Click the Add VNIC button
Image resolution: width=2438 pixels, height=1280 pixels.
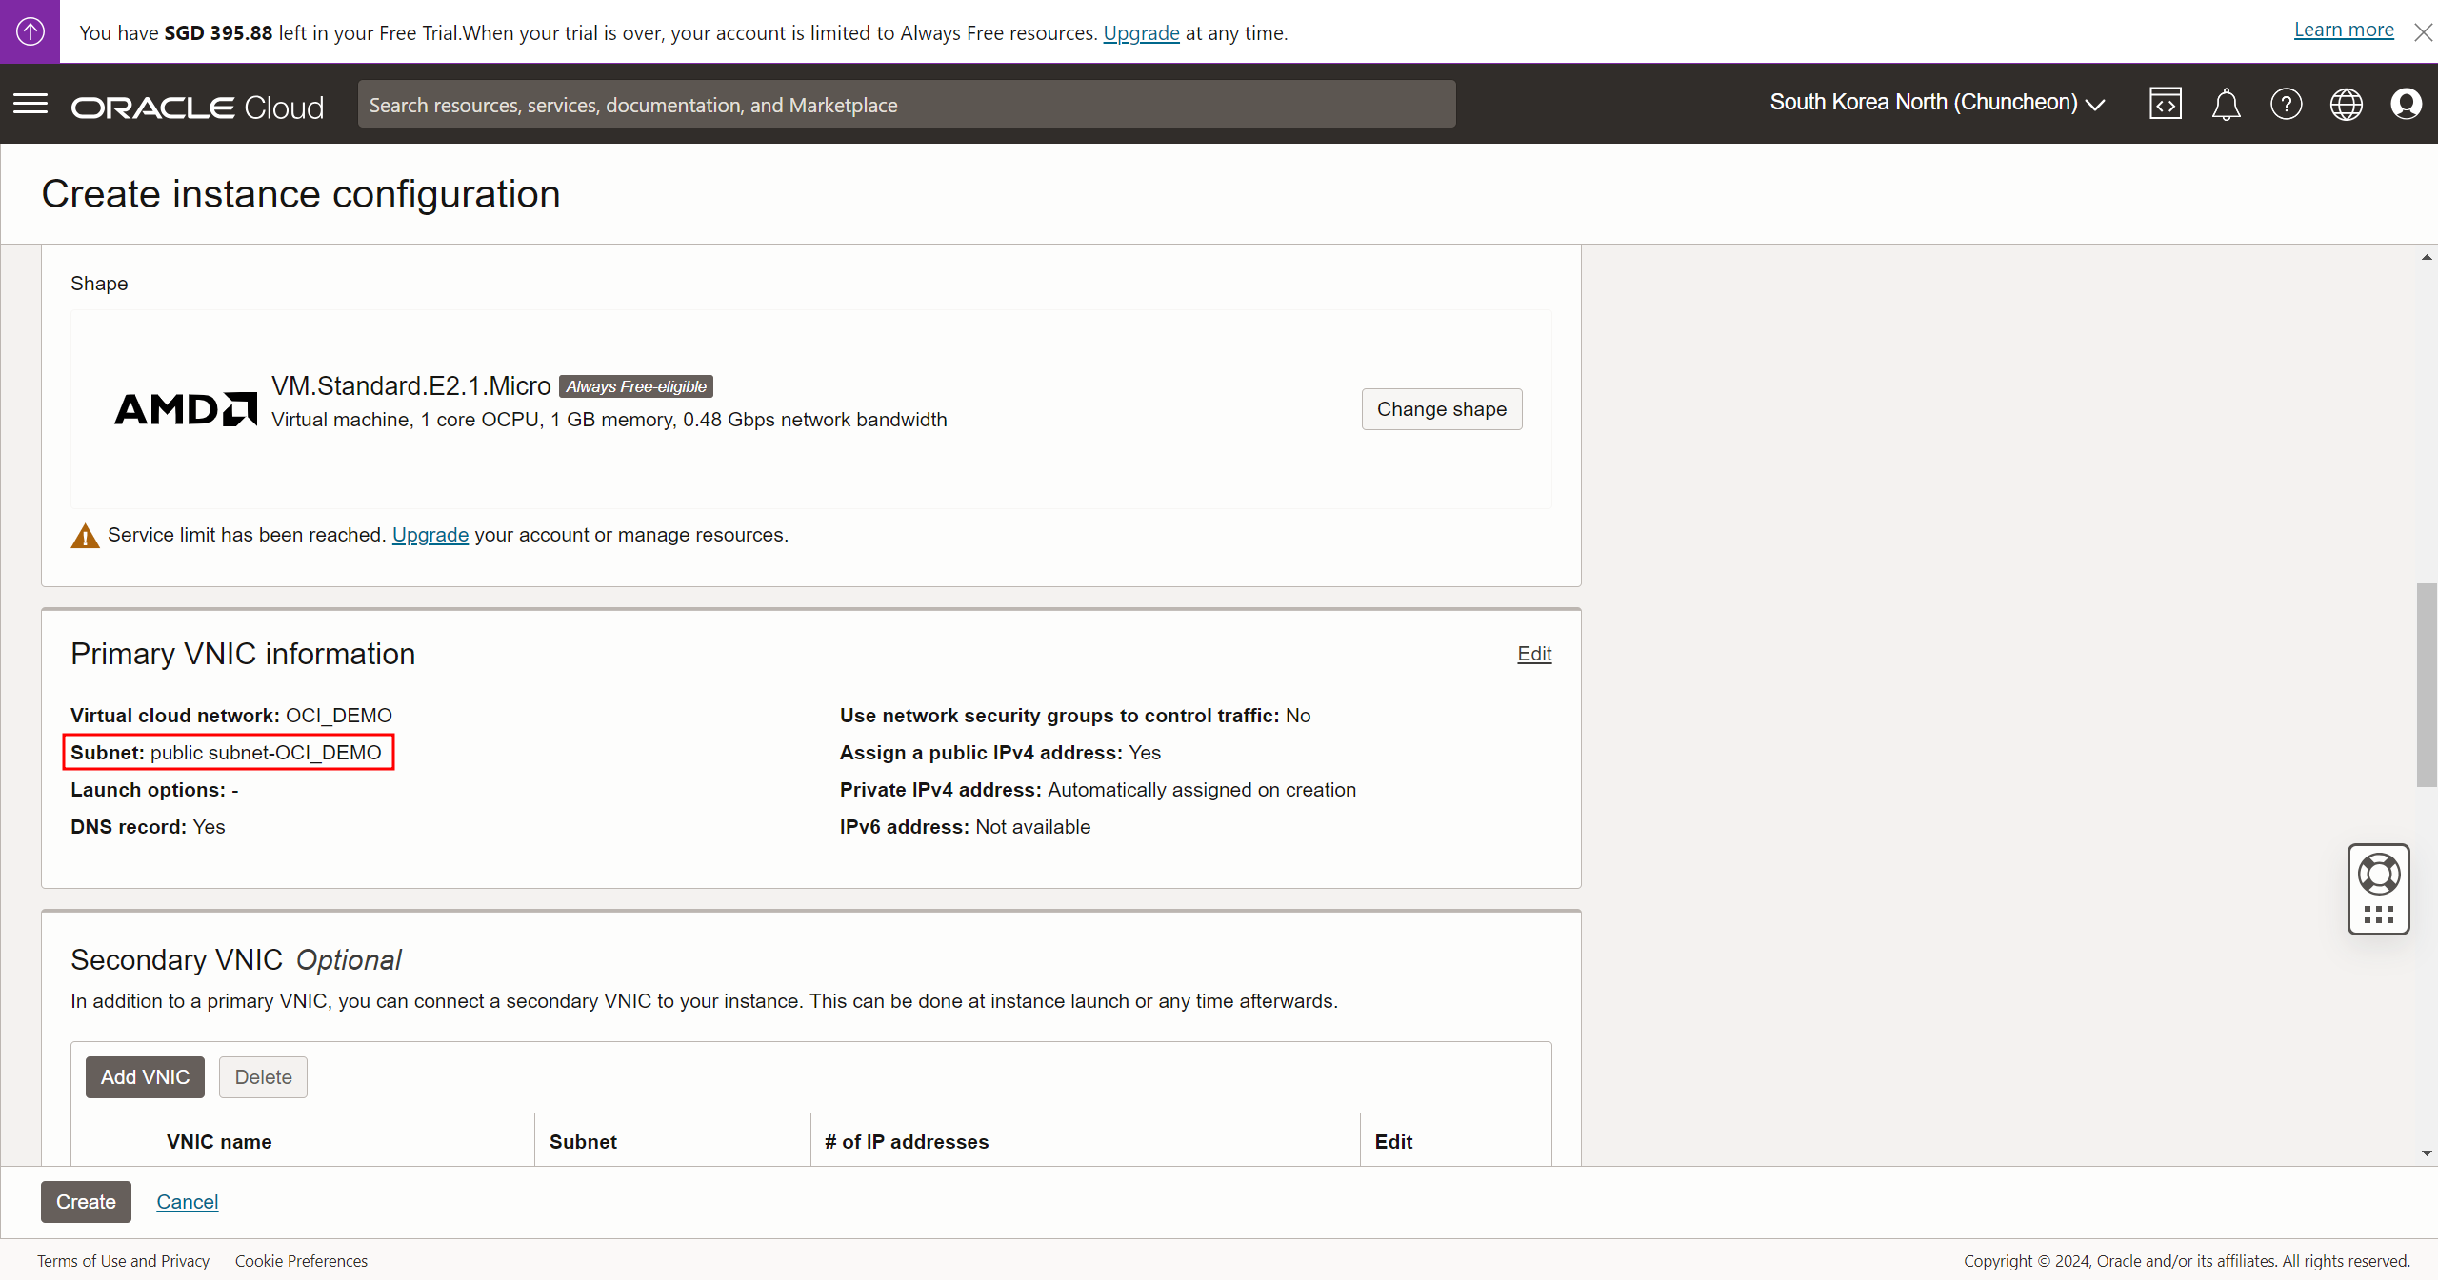click(145, 1077)
